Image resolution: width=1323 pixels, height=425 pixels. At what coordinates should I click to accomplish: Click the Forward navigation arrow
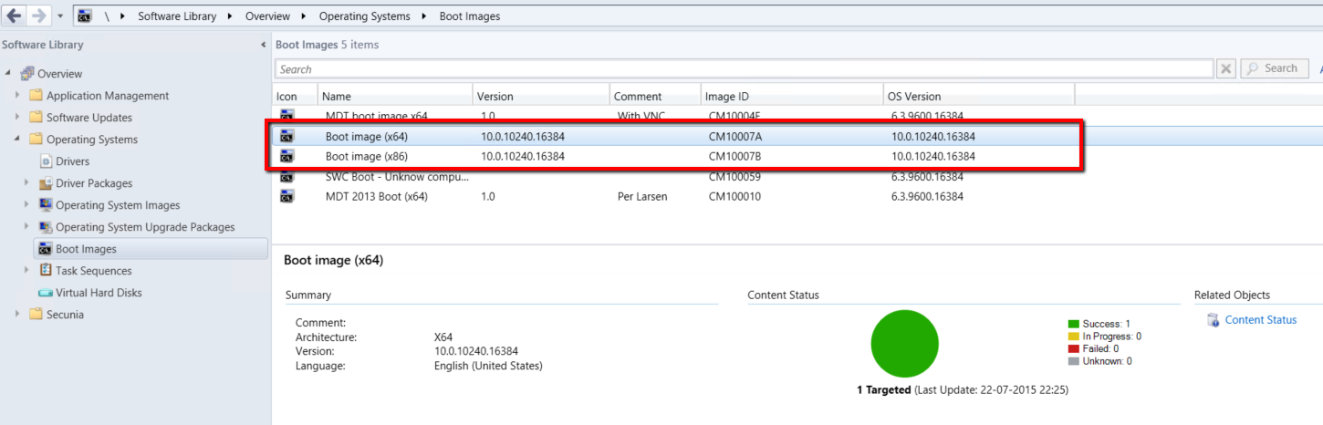pos(38,16)
